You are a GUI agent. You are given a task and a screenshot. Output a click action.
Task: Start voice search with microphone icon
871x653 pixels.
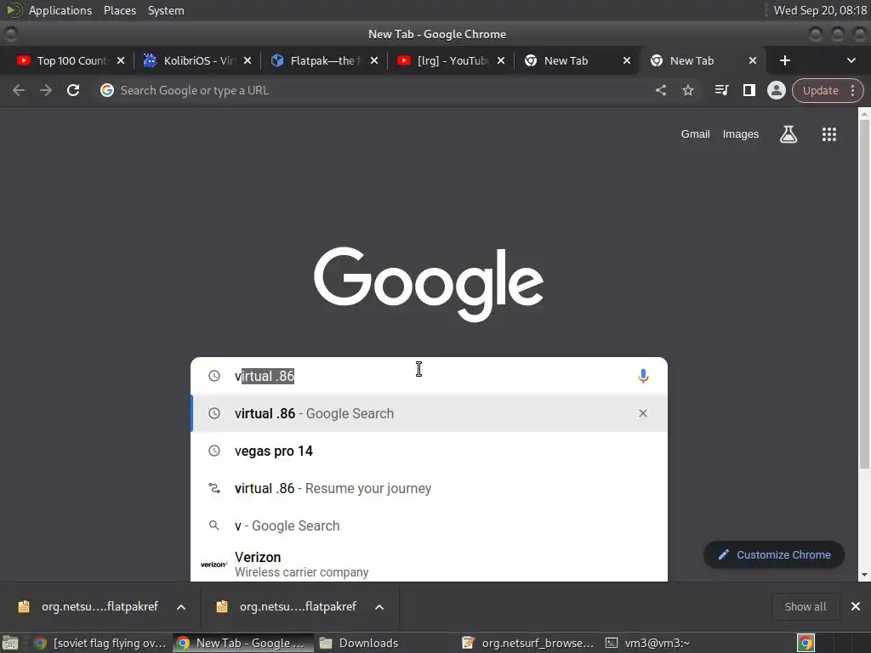(643, 376)
